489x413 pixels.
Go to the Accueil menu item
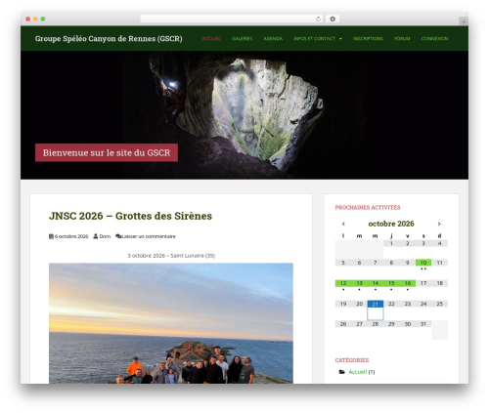tap(211, 38)
